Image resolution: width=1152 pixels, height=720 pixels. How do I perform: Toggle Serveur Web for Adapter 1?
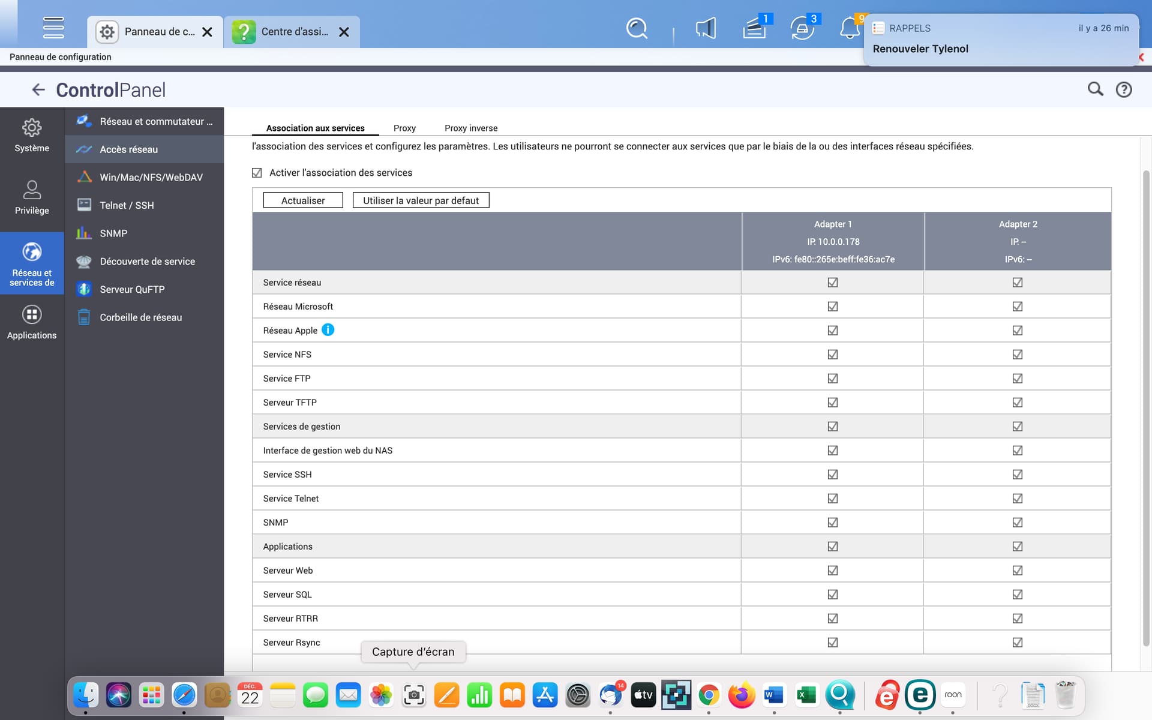point(833,570)
